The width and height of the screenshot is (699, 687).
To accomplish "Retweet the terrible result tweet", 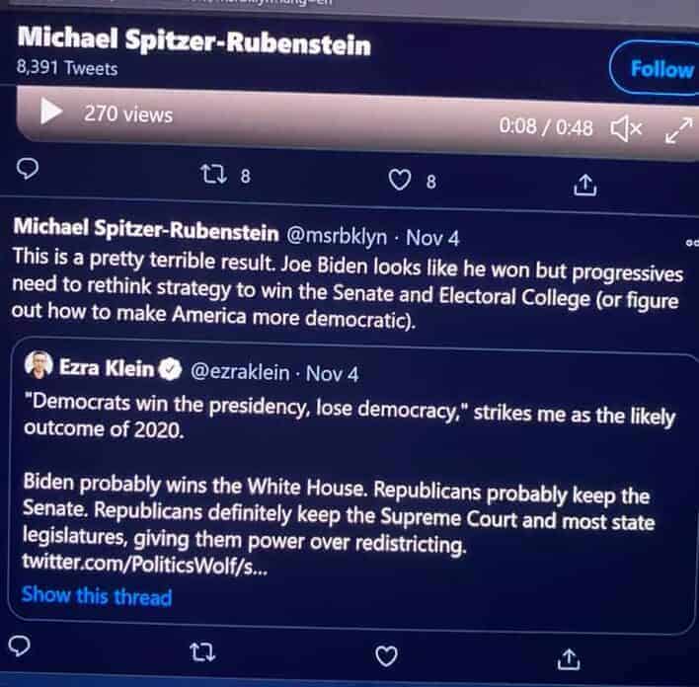I will tap(201, 653).
